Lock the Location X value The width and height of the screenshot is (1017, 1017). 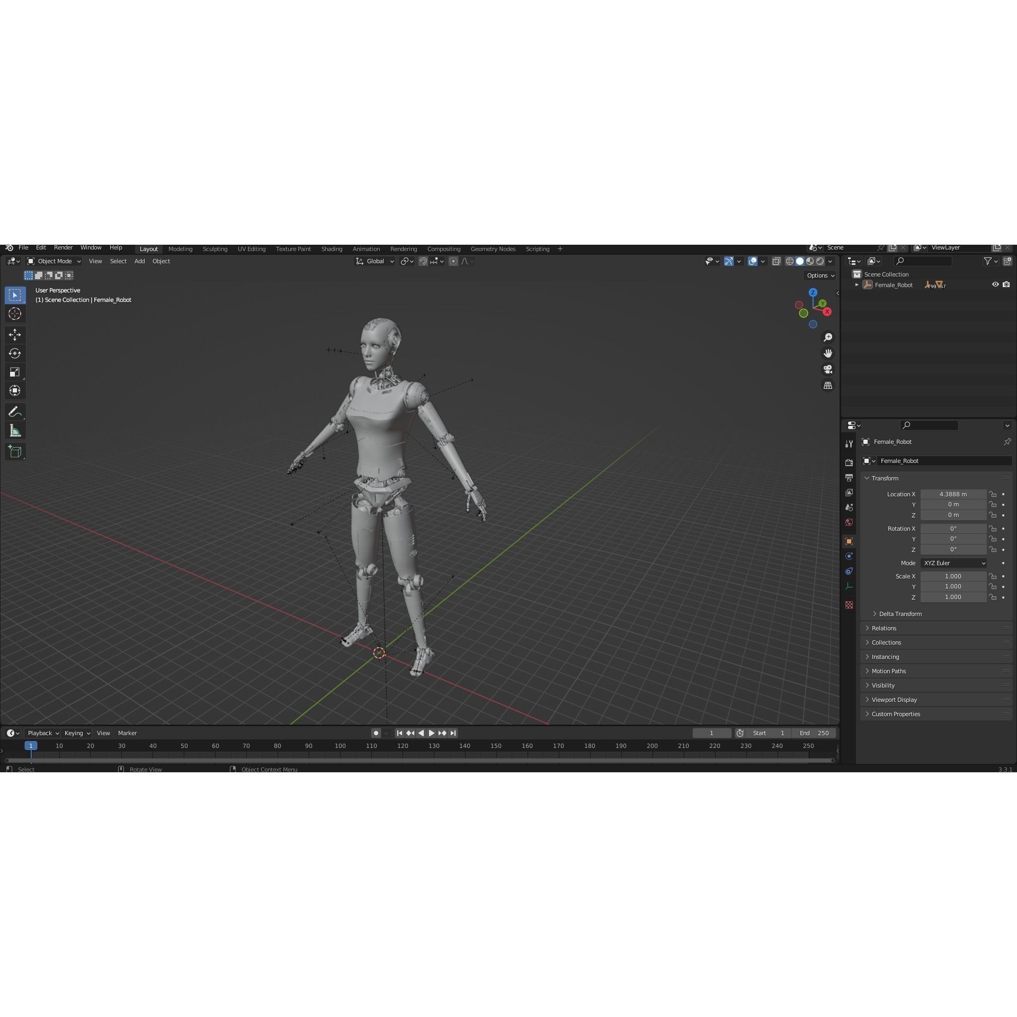point(993,494)
